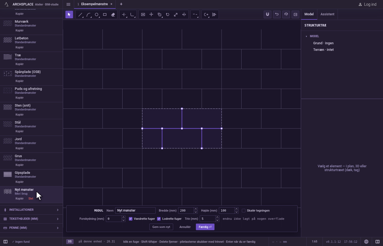
Task: Click the Navn input field
Action: point(135,210)
